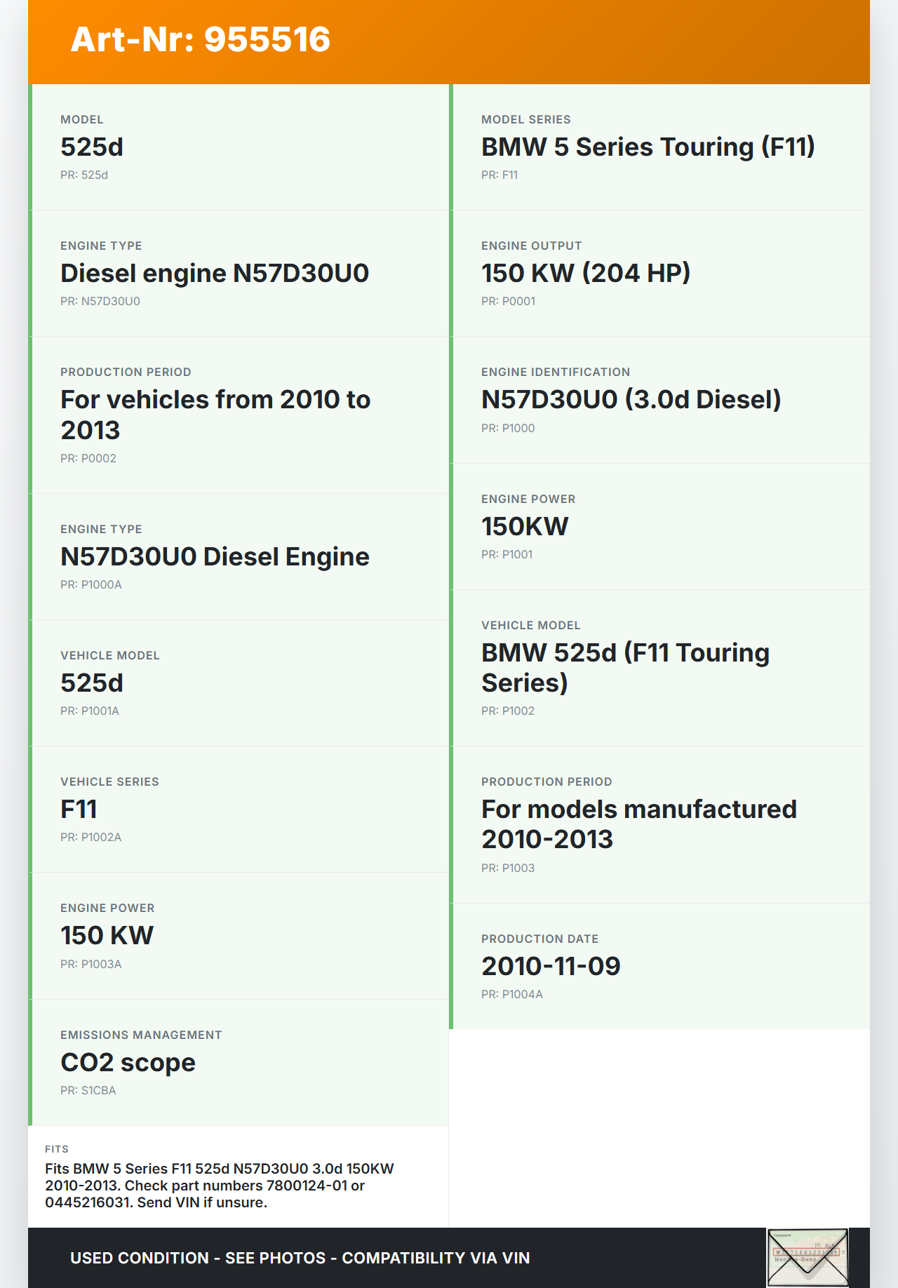Click the N57D30U0 Diesel Engine entry
This screenshot has height=1288, width=898.
[x=215, y=557]
